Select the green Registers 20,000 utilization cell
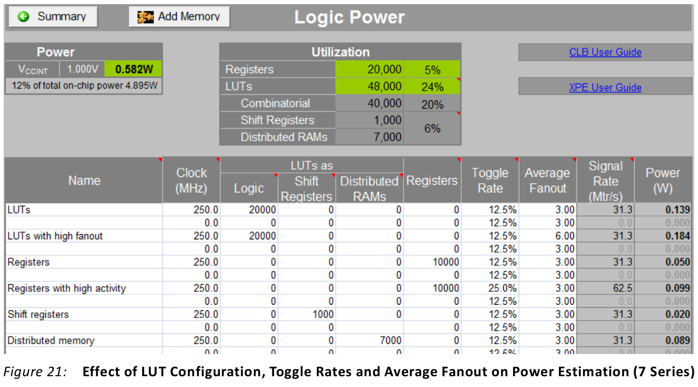The image size is (698, 387). [369, 69]
